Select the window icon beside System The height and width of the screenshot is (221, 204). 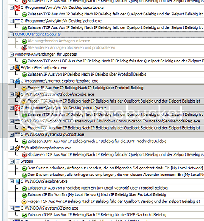coord(17,161)
